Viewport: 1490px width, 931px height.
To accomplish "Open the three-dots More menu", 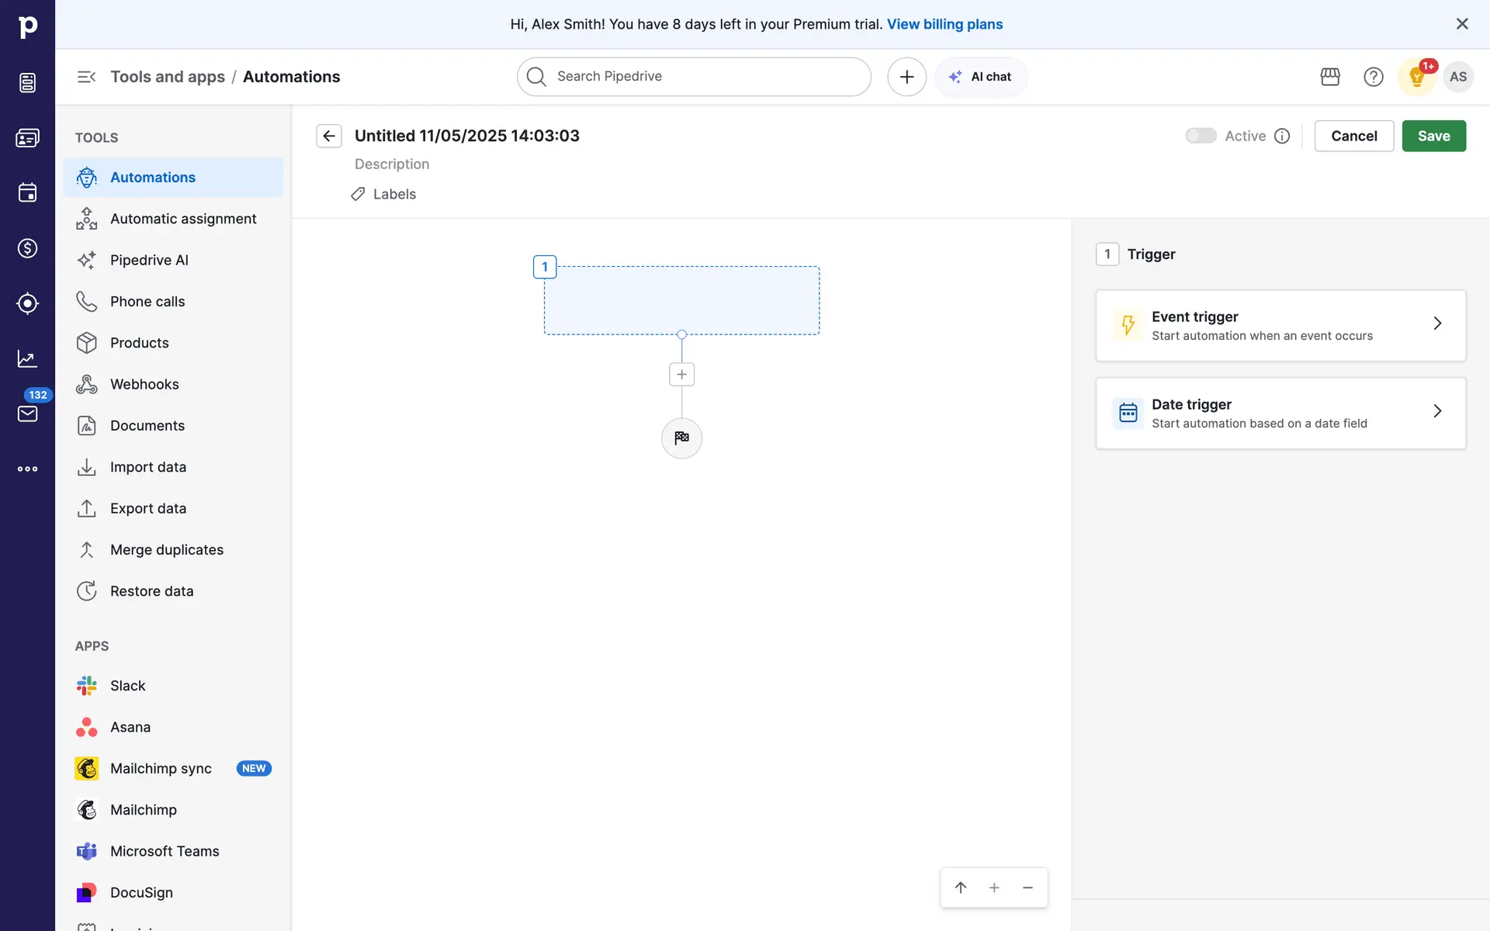I will tap(27, 469).
